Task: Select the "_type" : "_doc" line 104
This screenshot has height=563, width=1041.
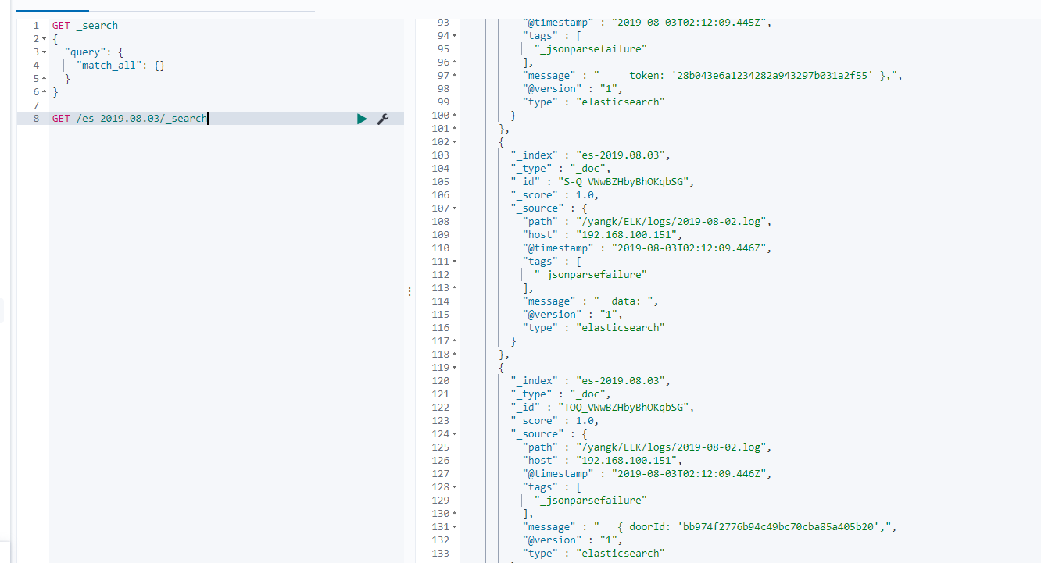Action: (x=561, y=169)
